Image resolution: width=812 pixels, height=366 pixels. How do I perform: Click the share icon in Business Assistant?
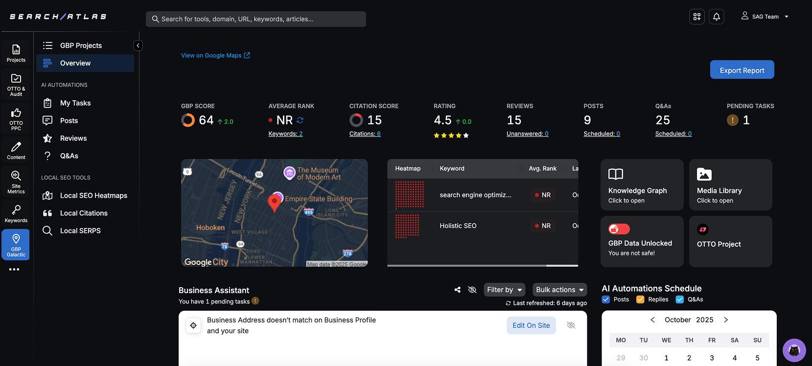pyautogui.click(x=457, y=290)
